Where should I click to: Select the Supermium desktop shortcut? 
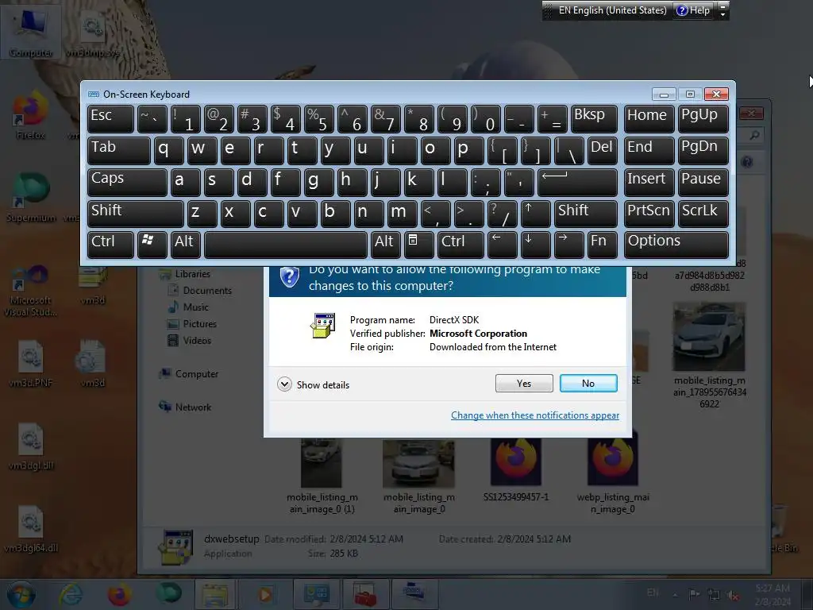tap(31, 198)
